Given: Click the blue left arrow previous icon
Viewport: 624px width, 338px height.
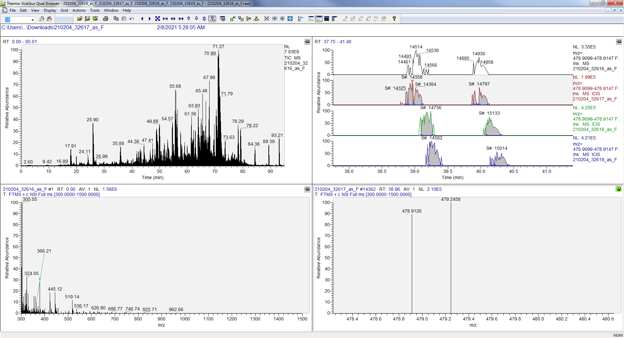Looking at the screenshot, I should pyautogui.click(x=142, y=19).
